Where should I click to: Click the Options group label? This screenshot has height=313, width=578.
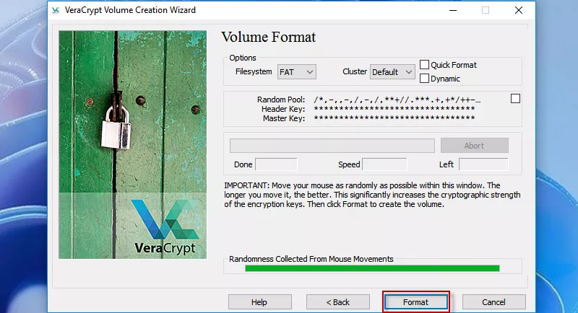tap(243, 58)
